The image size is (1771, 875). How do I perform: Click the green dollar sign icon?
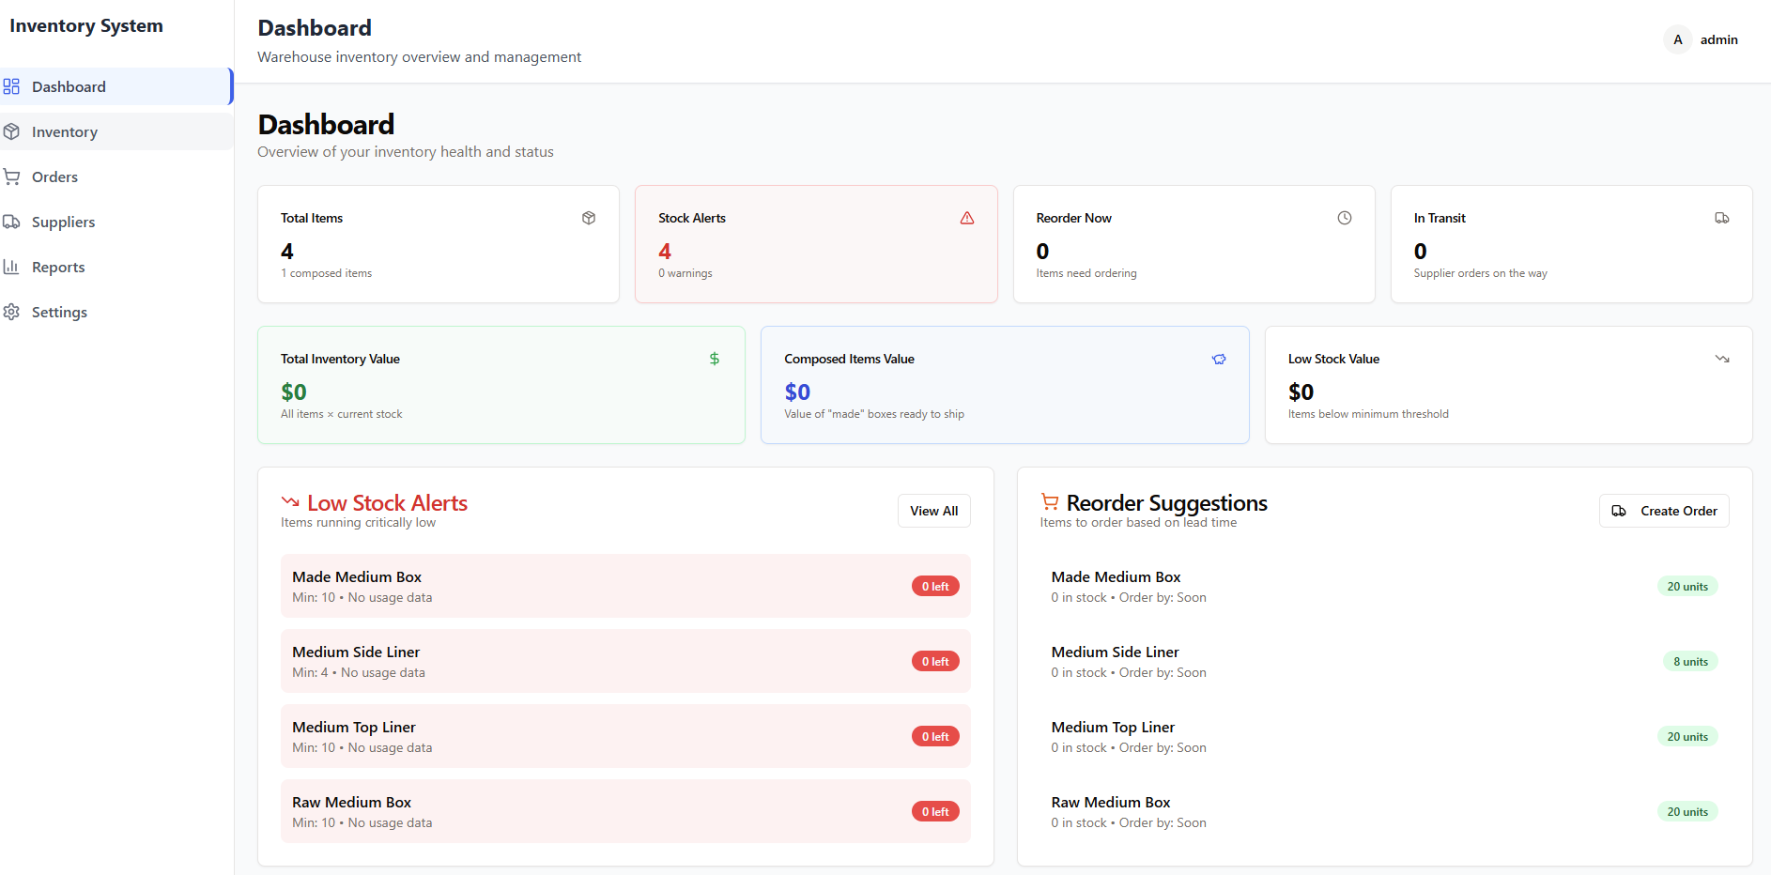coord(714,359)
